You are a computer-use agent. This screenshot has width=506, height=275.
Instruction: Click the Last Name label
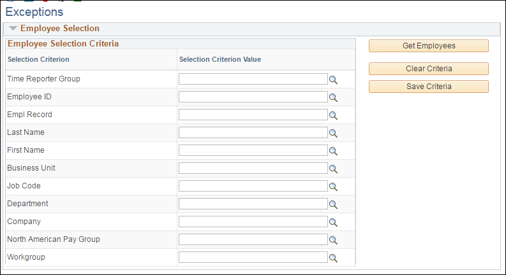pos(26,132)
